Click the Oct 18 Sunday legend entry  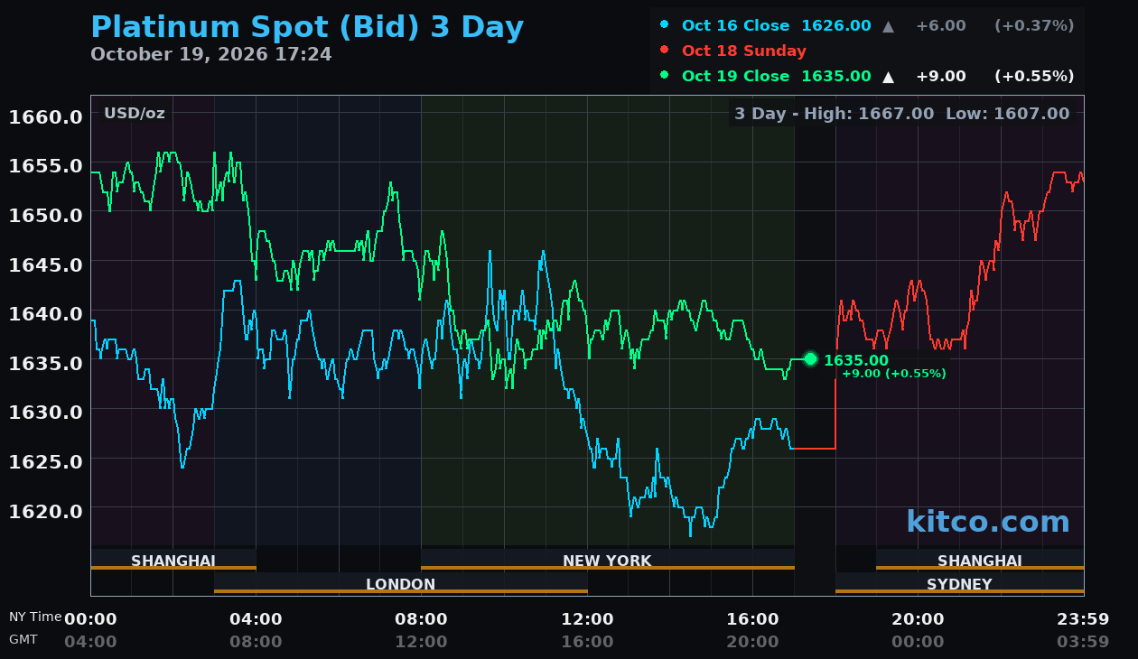[744, 51]
